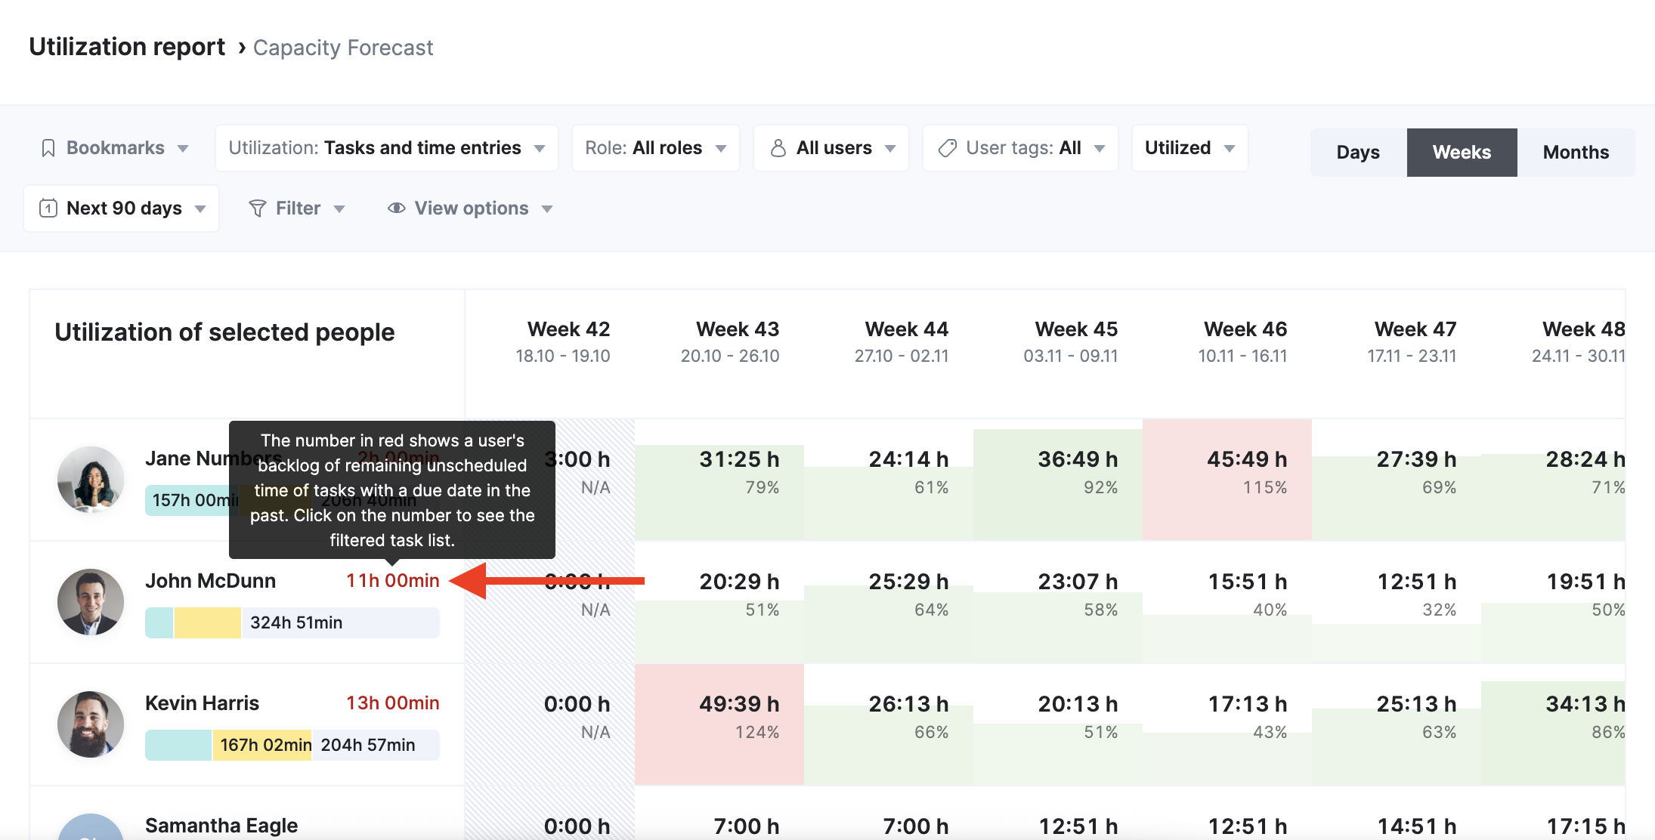The width and height of the screenshot is (1655, 840).
Task: Click Kevin Harris's 20:13 h cell
Action: click(1058, 724)
